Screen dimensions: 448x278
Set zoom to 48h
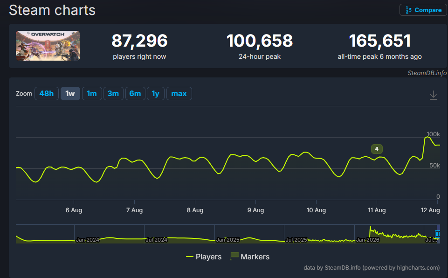47,94
